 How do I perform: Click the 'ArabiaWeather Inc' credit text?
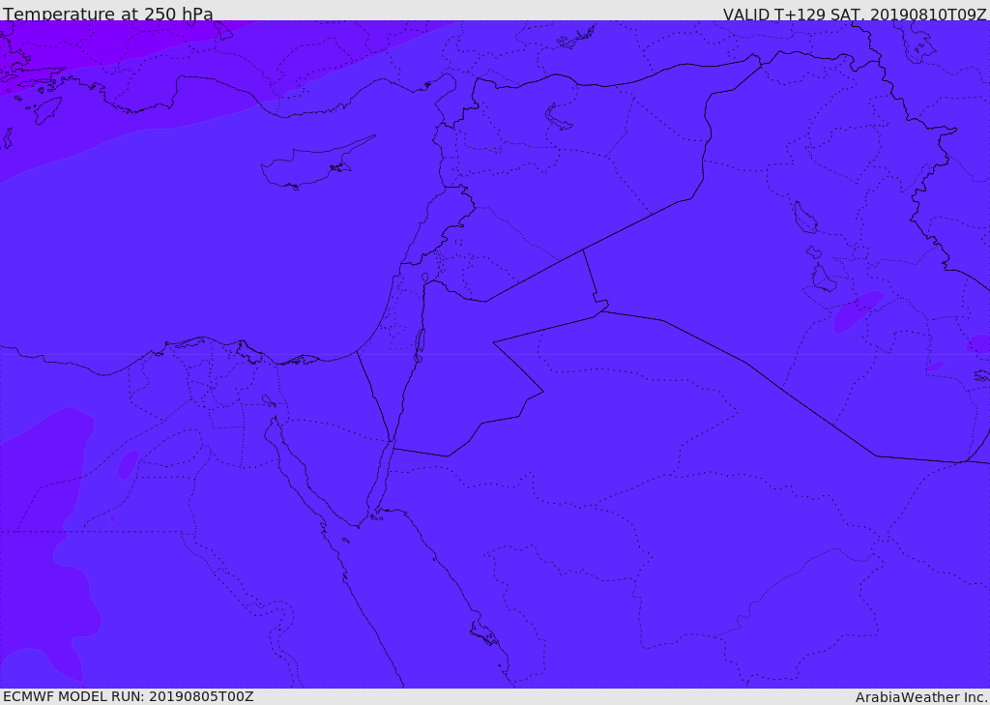tap(921, 697)
